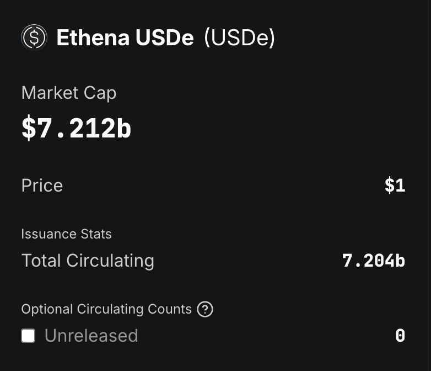Select the $1 price value
Screen dimensions: 431x371
395,185
